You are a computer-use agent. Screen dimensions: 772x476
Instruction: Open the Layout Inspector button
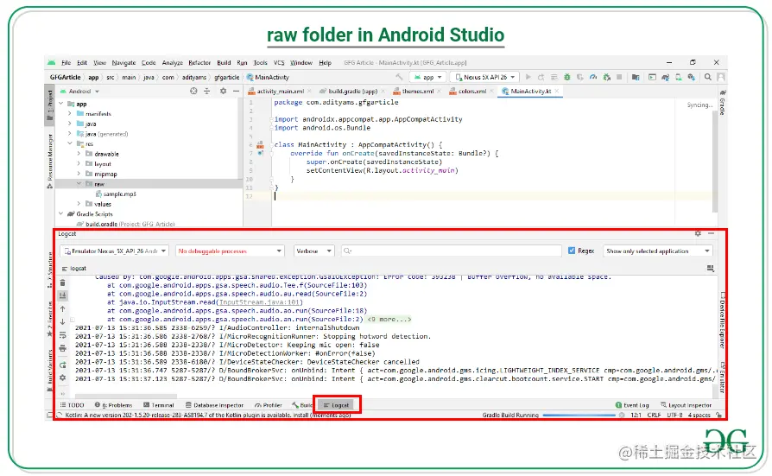(x=686, y=405)
